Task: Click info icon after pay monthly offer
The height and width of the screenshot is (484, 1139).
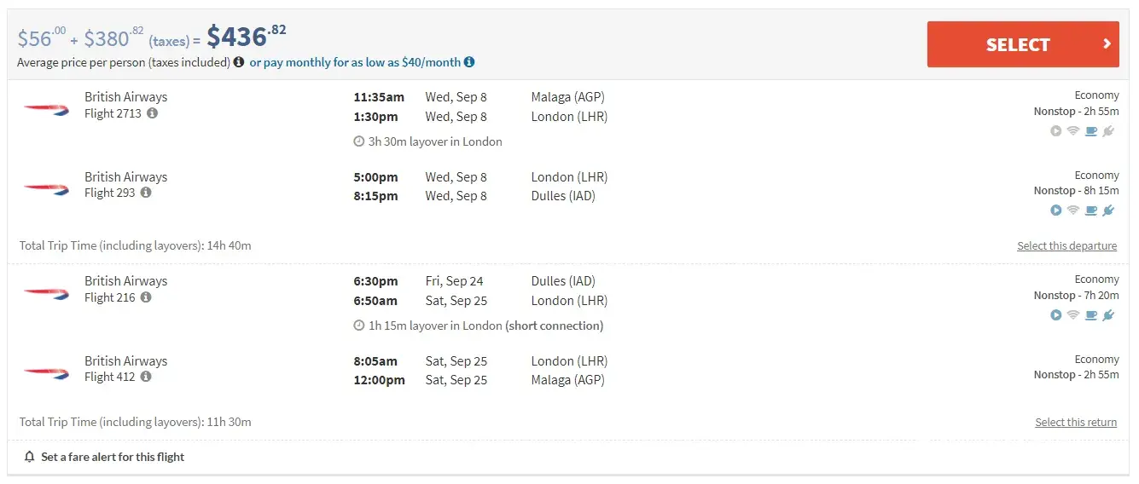Action: point(469,62)
